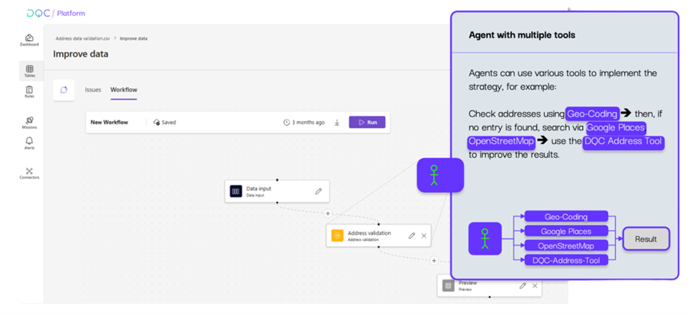
Task: Click the refresh icon beside Issues tab
Action: coord(63,90)
